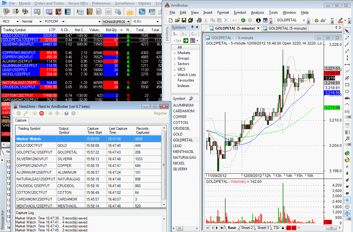Open the Information icon in AmiBroker toolbar
This screenshot has height=232, width=353.
click(x=258, y=20)
